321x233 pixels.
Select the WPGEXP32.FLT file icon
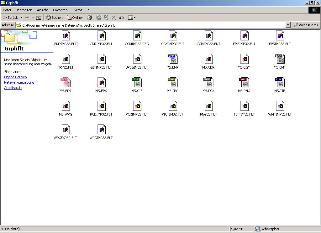pyautogui.click(x=66, y=130)
